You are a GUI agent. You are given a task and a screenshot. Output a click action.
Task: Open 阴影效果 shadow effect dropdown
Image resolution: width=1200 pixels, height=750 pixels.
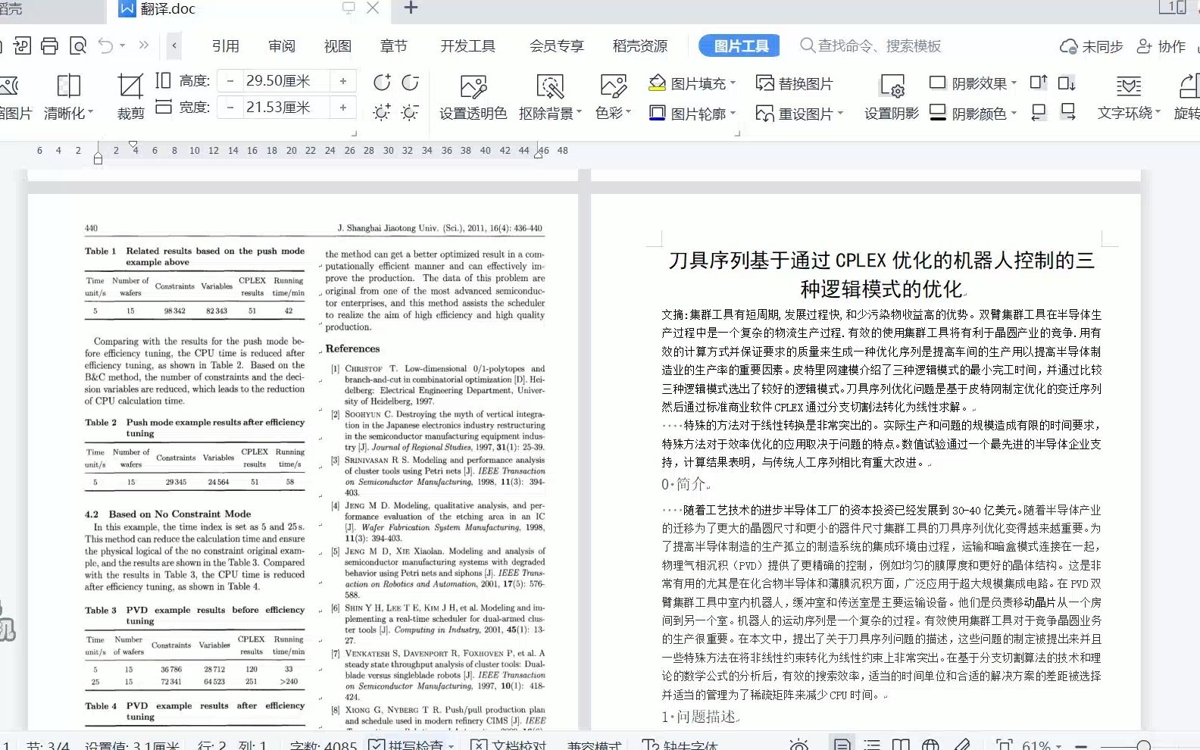[x=1014, y=83]
